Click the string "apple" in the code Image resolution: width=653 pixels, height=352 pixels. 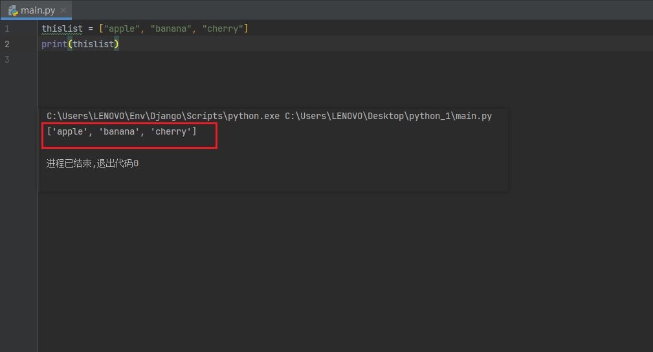(x=122, y=28)
